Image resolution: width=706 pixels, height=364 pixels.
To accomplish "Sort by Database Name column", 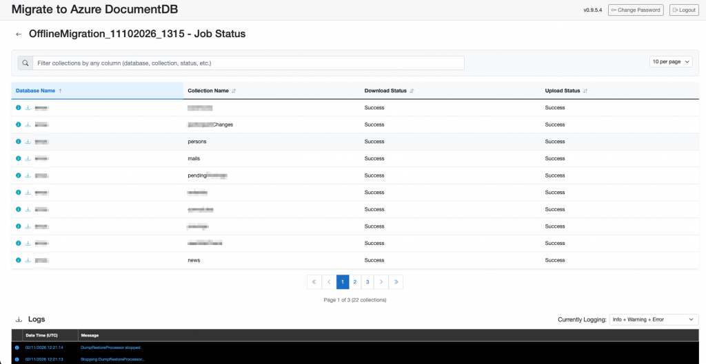I will tap(39, 91).
